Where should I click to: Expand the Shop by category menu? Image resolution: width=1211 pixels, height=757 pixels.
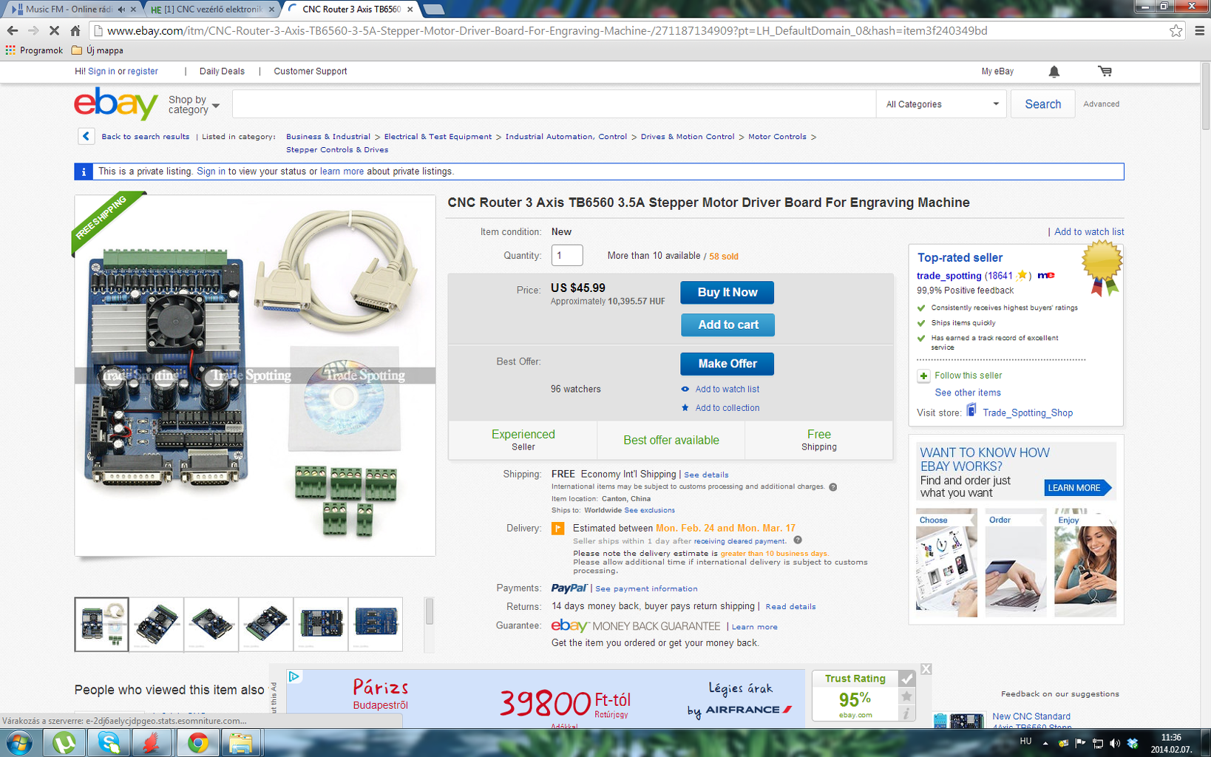[x=194, y=105]
